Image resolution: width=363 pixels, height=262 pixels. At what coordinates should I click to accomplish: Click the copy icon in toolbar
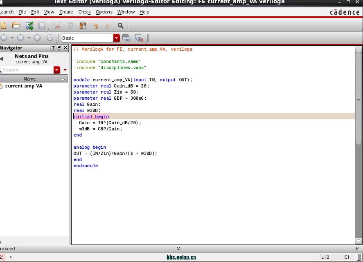pyautogui.click(x=70, y=25)
